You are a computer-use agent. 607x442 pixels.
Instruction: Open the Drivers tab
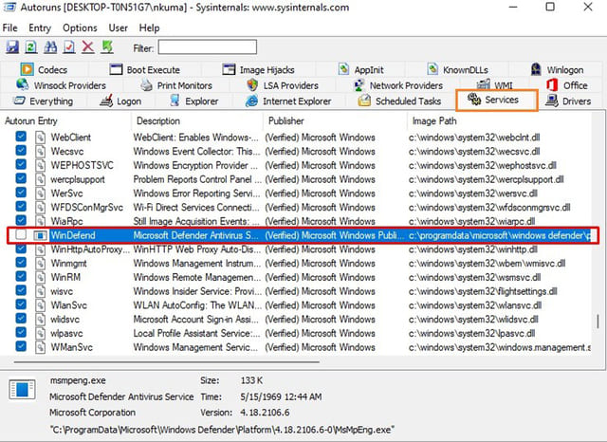[568, 101]
